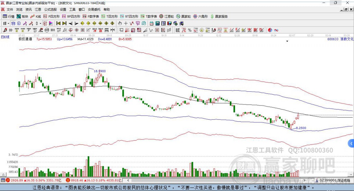
Task: Select the hand pan tool
Action: click(120, 23)
